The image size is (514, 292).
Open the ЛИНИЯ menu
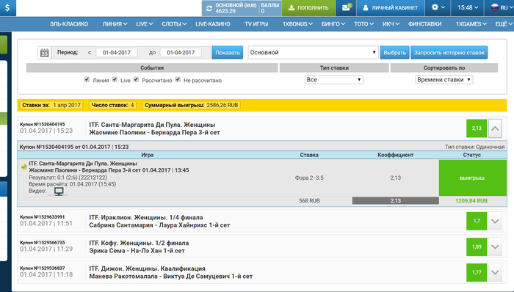[115, 24]
